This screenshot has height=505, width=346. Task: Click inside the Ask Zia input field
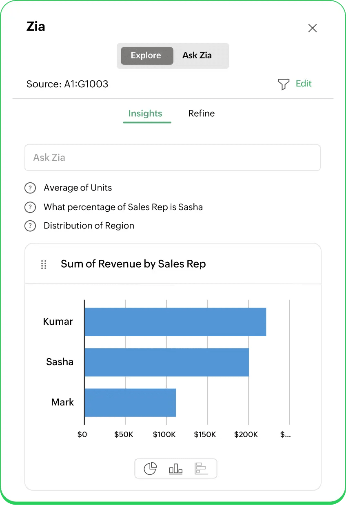click(173, 157)
